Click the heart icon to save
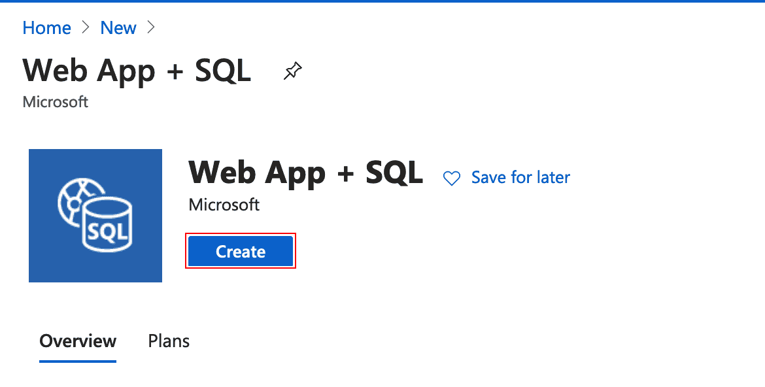This screenshot has width=765, height=387. click(x=452, y=178)
